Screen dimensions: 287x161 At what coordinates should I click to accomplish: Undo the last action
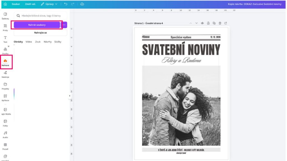click(x=66, y=4)
